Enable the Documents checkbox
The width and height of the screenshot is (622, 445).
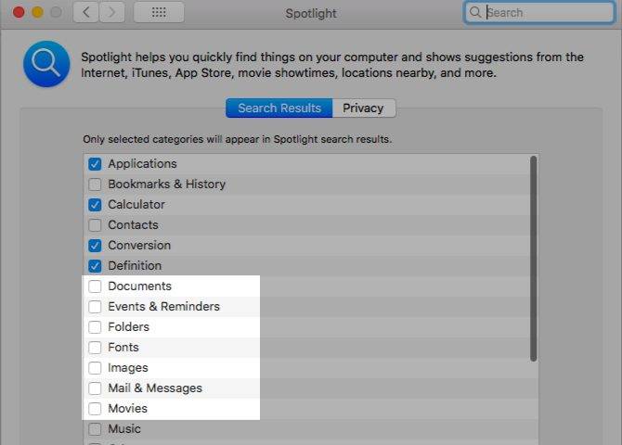click(95, 286)
